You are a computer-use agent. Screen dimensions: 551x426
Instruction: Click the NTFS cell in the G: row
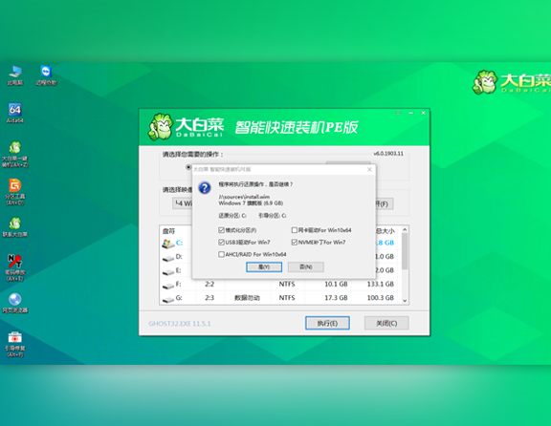tap(287, 298)
